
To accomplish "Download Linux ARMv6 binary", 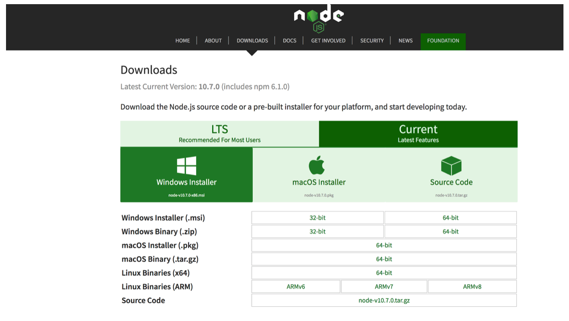I will (x=296, y=287).
